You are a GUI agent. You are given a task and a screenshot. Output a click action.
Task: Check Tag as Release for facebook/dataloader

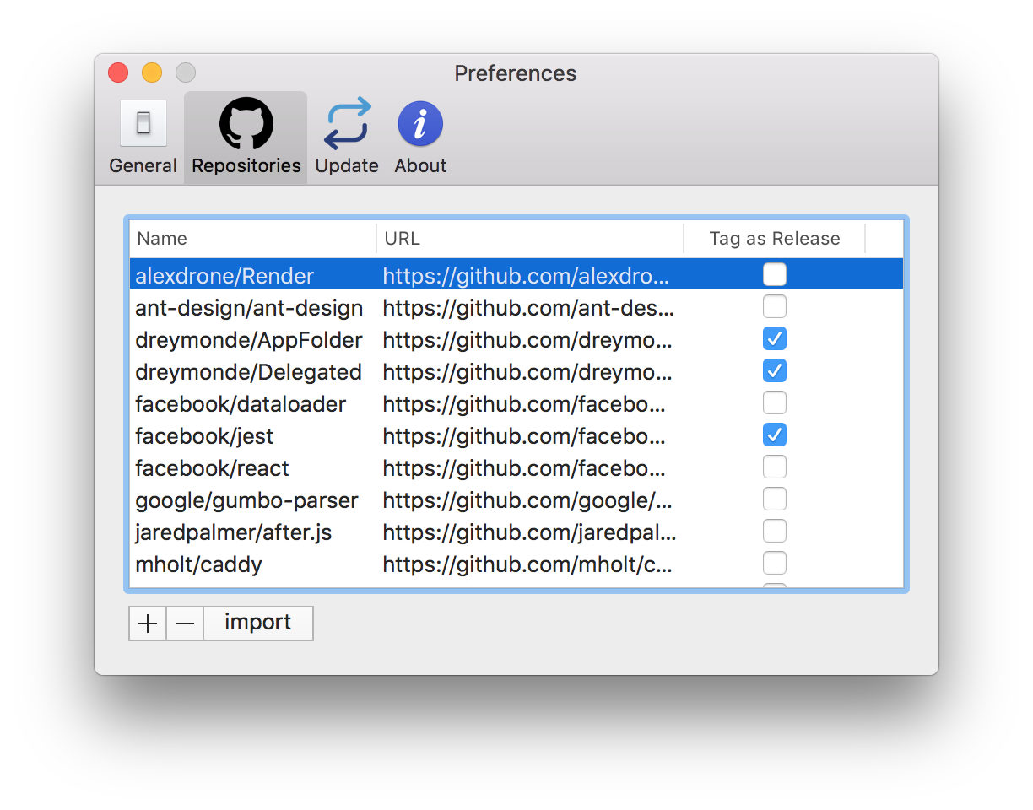pyautogui.click(x=774, y=402)
